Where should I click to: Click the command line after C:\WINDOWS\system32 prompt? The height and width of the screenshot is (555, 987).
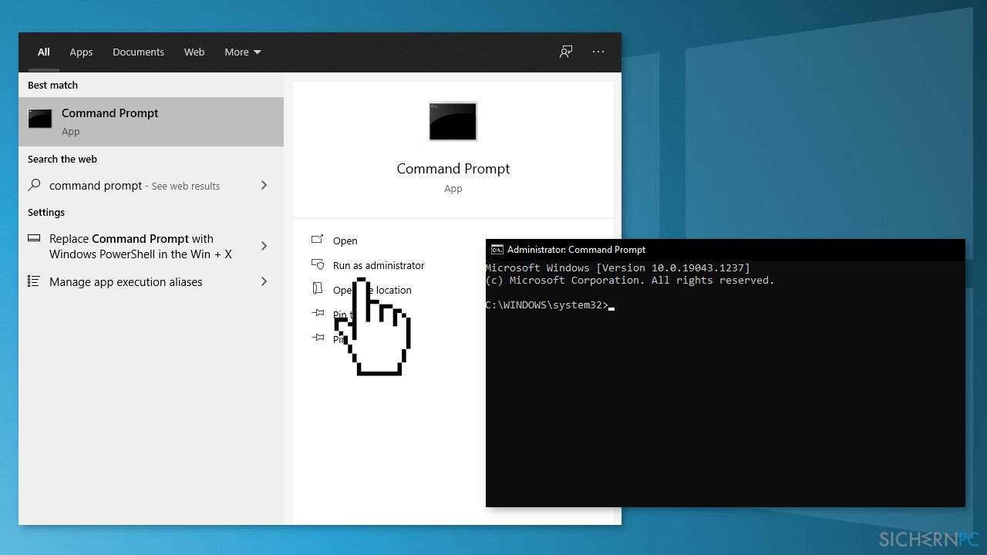[x=611, y=305]
